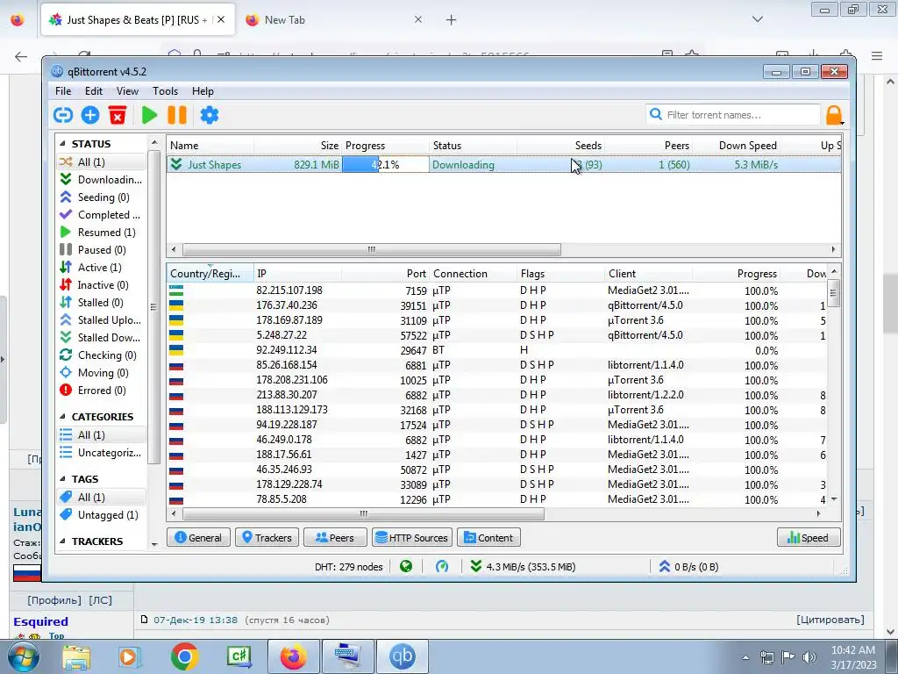This screenshot has height=674, width=898.
Task: Click the orange Pause icon in toolbar
Action: point(177,115)
